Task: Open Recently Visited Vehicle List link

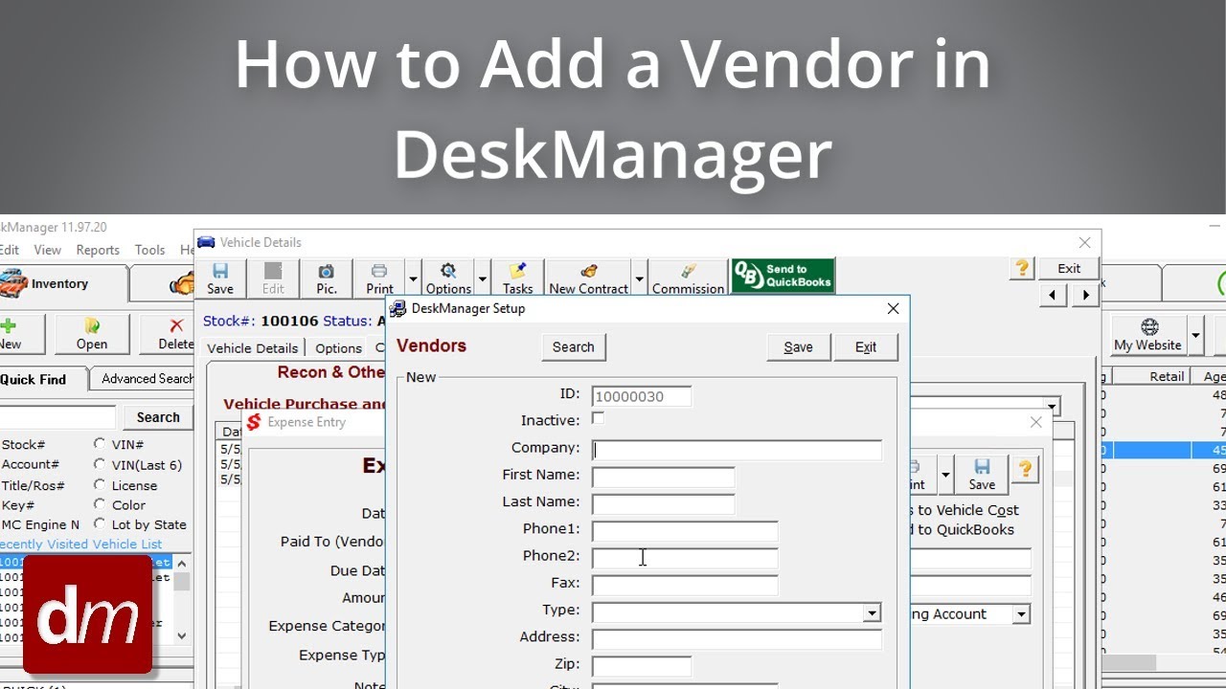Action: pos(80,544)
